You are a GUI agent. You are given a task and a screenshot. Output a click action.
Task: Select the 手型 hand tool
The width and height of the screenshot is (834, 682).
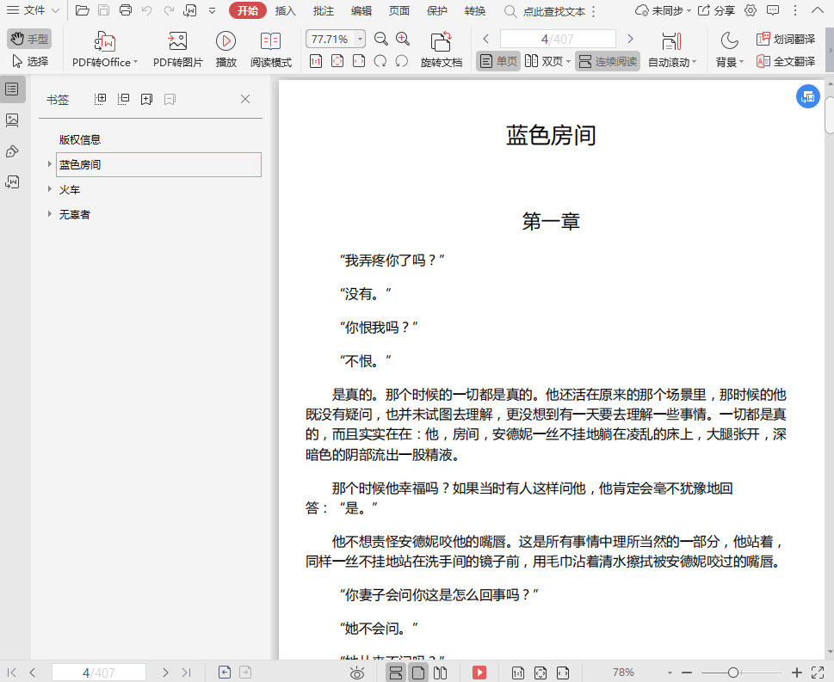click(29, 39)
